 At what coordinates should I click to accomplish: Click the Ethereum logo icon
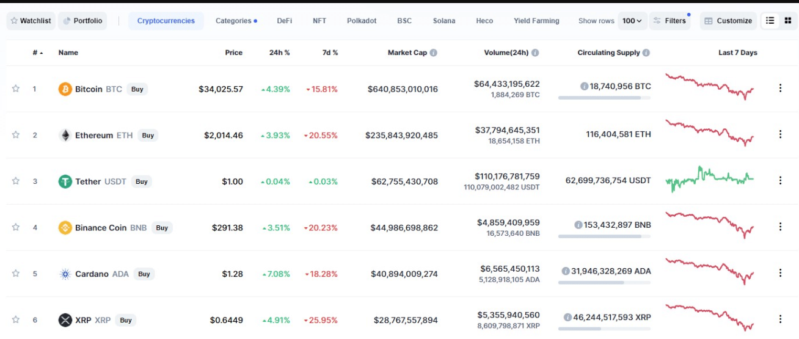65,135
